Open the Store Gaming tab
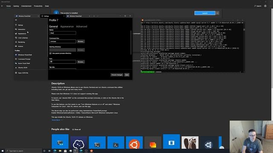273x153 pixels. [16, 6]
